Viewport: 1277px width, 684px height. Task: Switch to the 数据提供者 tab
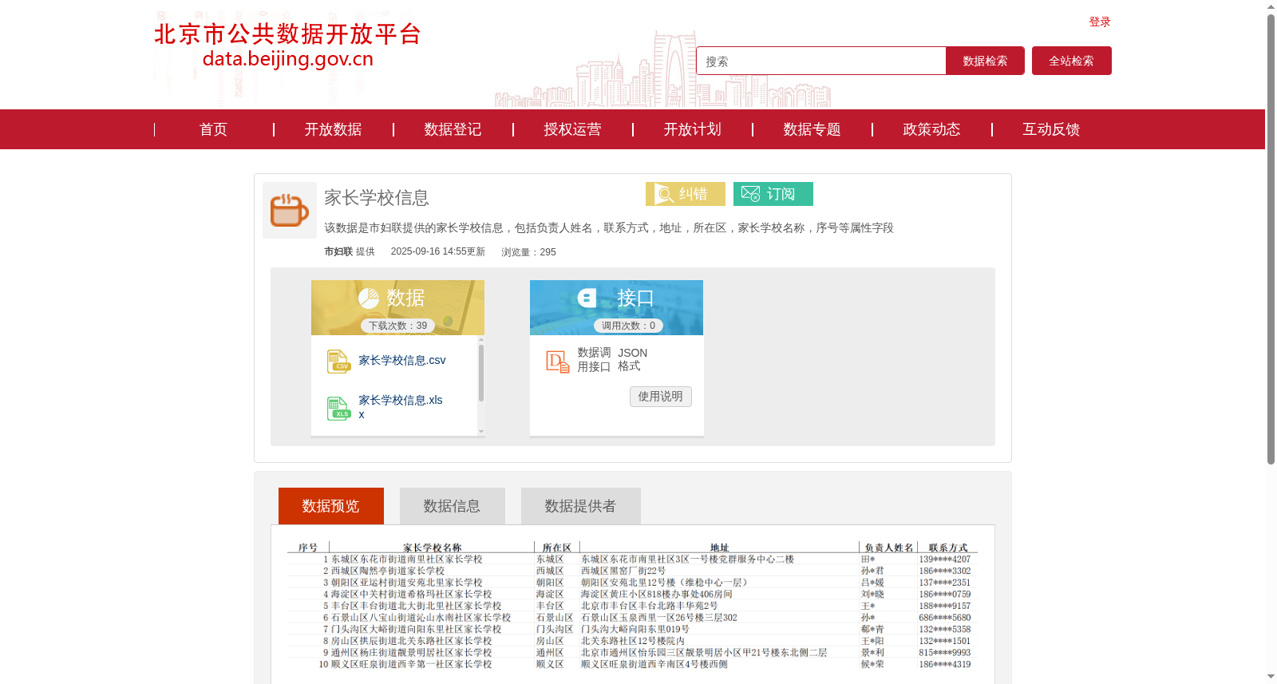tap(580, 506)
